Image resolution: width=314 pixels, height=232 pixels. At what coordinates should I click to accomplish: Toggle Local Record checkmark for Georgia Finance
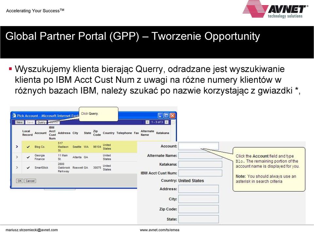click(x=28, y=157)
